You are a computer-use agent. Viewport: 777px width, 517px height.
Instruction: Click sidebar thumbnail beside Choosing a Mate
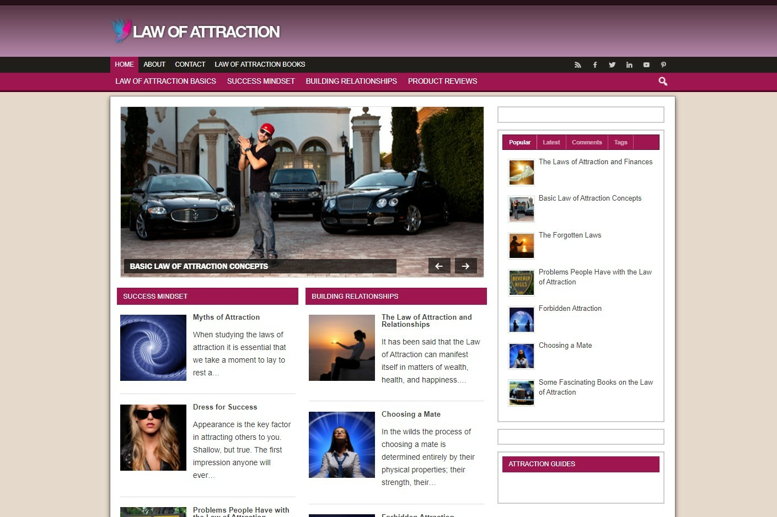522,356
